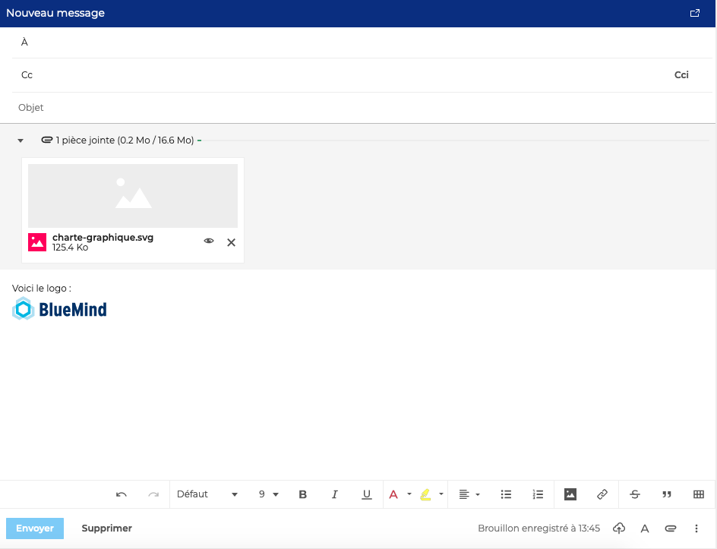Click the Cc recipient field
The height and width of the screenshot is (549, 717).
[x=343, y=75]
